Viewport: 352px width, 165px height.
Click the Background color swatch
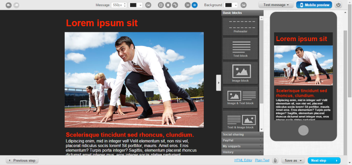228,5
